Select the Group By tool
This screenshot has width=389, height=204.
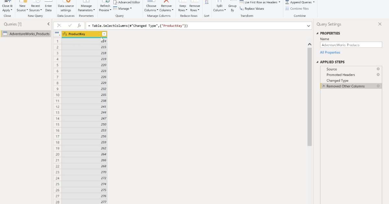pyautogui.click(x=232, y=6)
